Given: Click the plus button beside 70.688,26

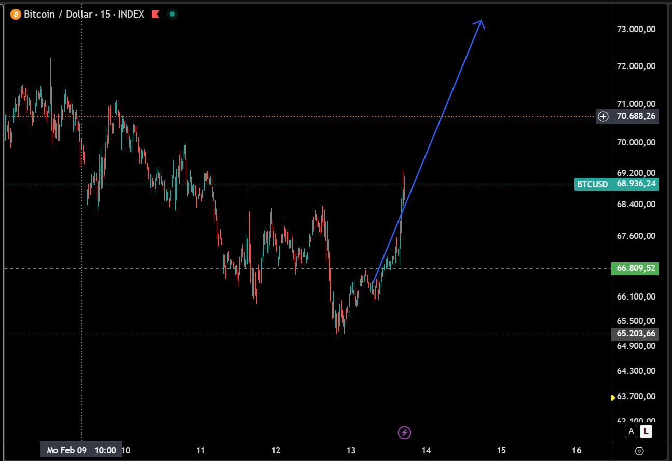Looking at the screenshot, I should pos(603,116).
